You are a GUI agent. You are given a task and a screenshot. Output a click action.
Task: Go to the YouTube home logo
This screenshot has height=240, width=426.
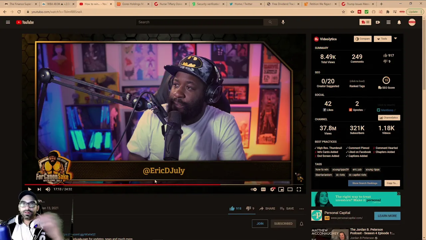(25, 22)
